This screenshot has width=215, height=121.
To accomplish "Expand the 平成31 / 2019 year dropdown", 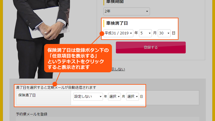I will [x=118, y=33].
